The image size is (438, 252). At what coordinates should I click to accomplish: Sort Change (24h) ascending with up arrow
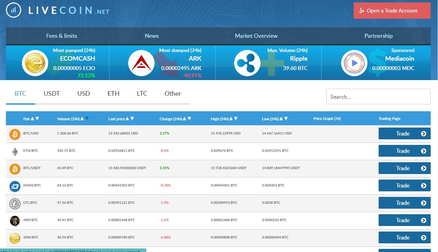[x=184, y=119]
